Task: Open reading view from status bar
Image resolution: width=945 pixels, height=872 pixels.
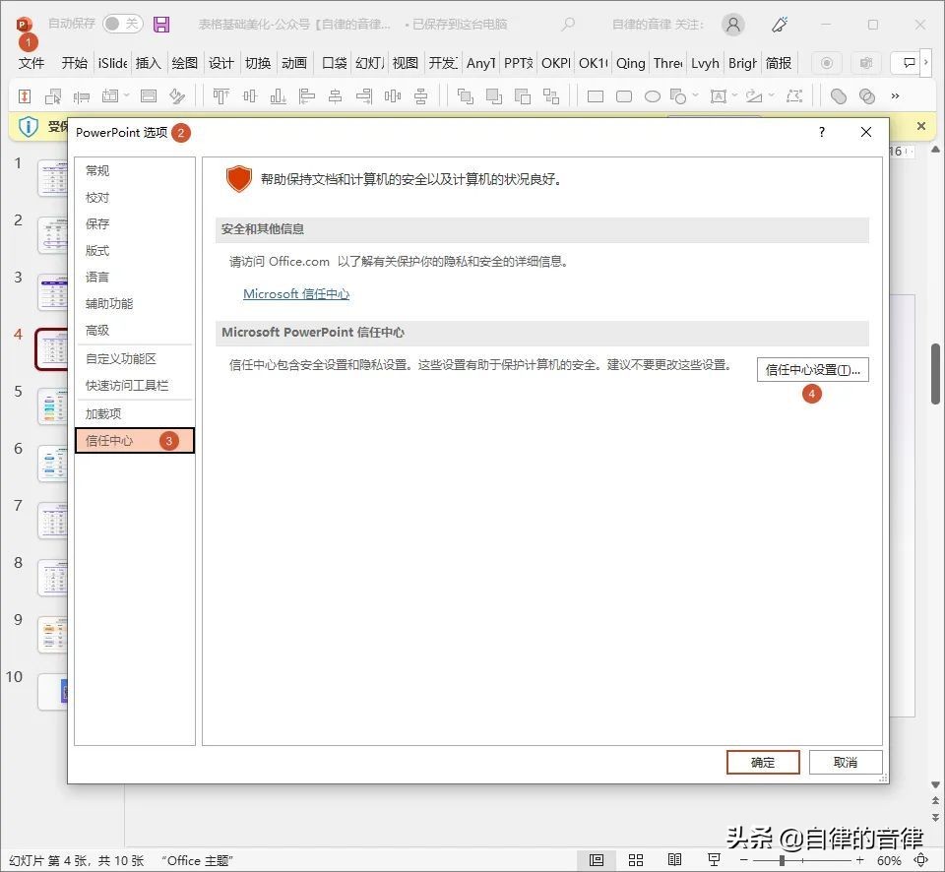Action: coord(674,860)
